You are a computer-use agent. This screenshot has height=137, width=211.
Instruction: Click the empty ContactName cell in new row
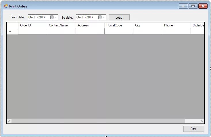(61, 31)
